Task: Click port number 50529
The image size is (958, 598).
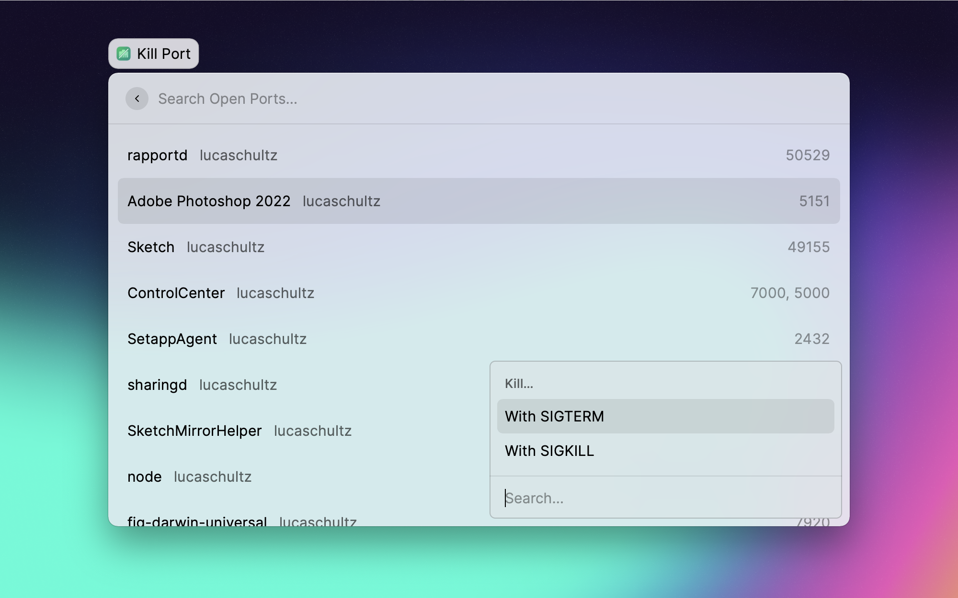Action: [807, 155]
